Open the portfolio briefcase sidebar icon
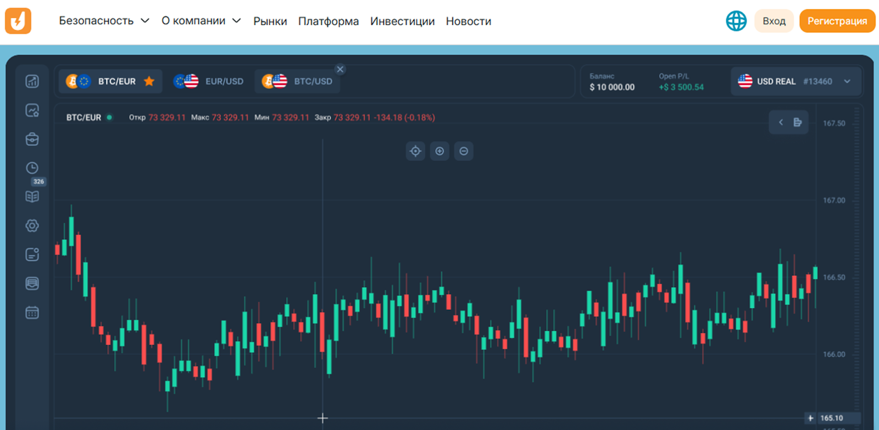The image size is (879, 430). (x=32, y=139)
